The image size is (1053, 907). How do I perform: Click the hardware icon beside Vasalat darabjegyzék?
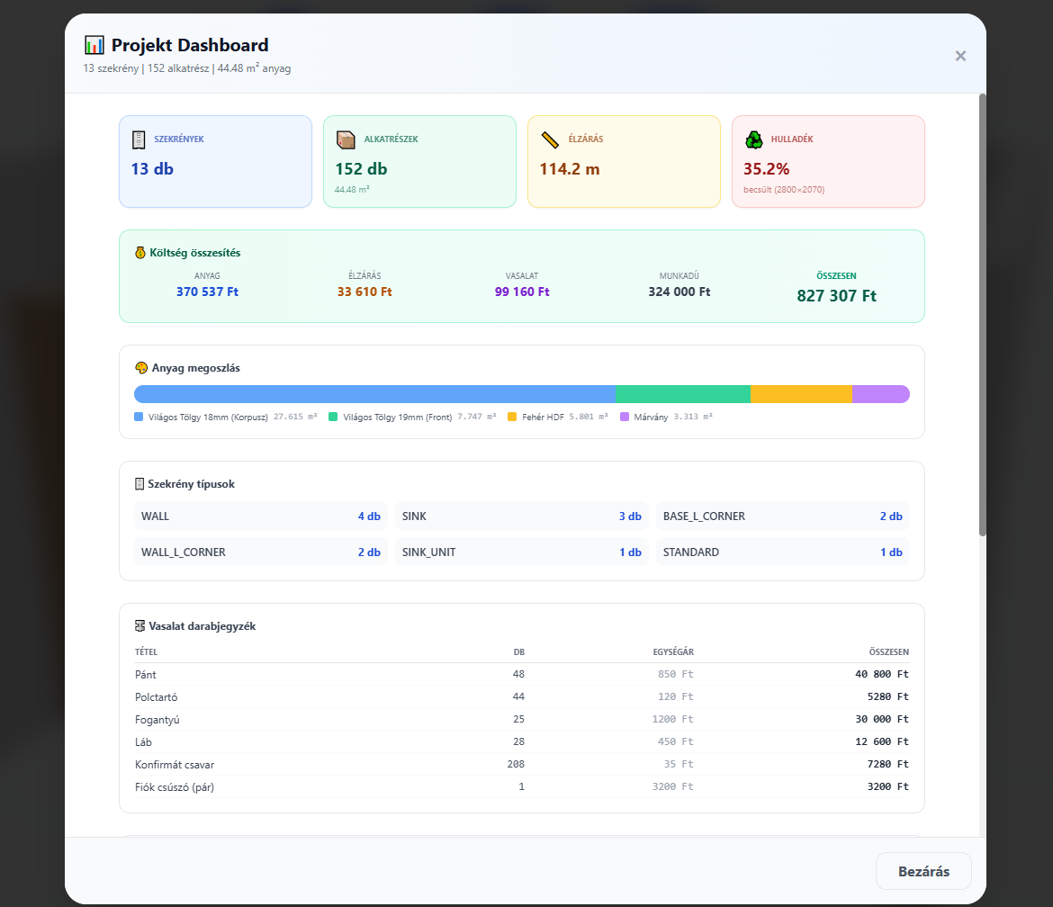(x=139, y=625)
